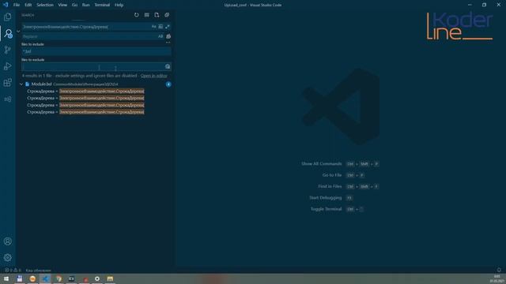The image size is (506, 284).
Task: Open the Edit menu
Action: click(x=28, y=5)
